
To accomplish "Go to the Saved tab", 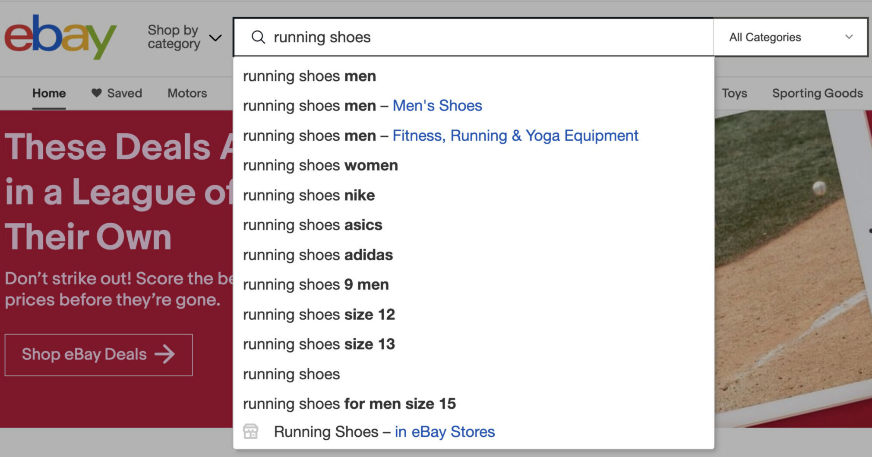I will (117, 93).
